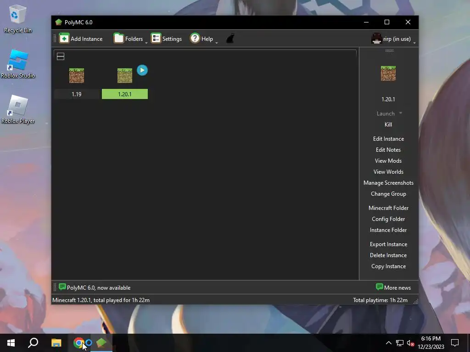Open Windows taskbar search
470x352 pixels.
point(33,343)
